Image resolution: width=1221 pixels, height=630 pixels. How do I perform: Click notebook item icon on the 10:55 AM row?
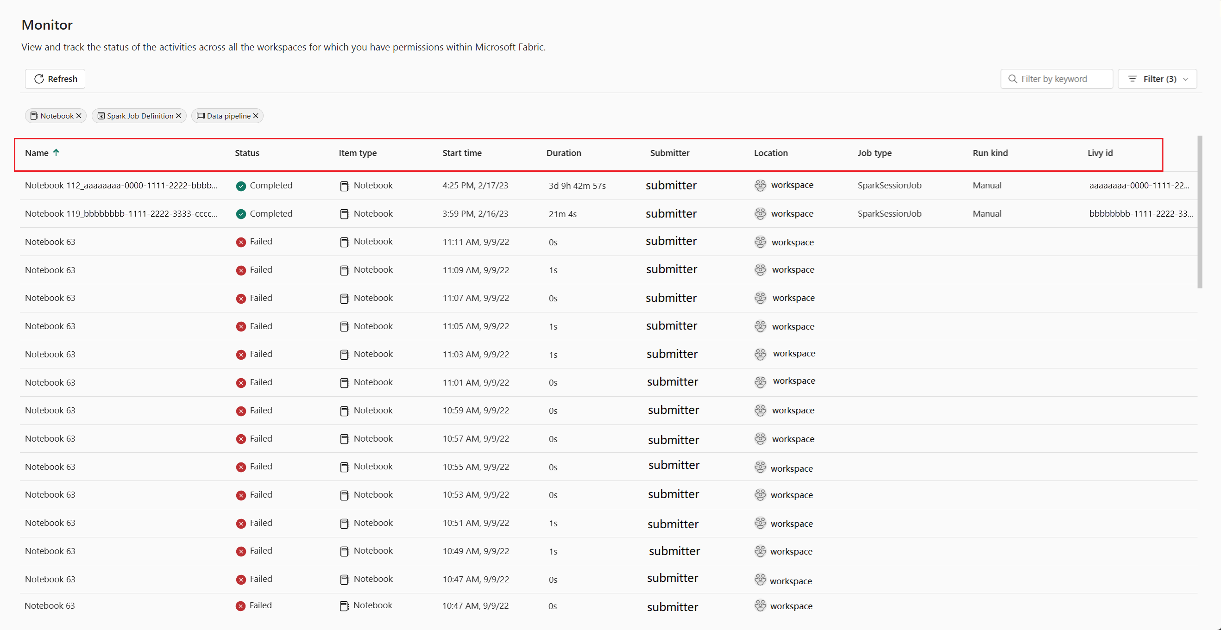click(345, 467)
